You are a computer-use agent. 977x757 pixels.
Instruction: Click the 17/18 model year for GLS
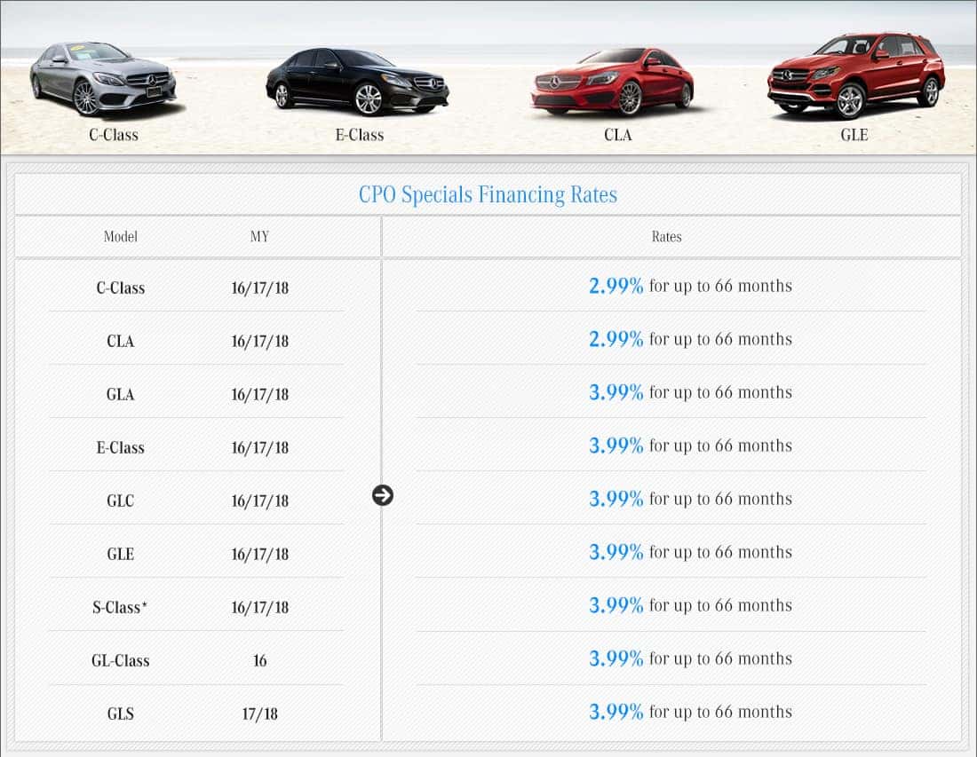[x=260, y=714]
